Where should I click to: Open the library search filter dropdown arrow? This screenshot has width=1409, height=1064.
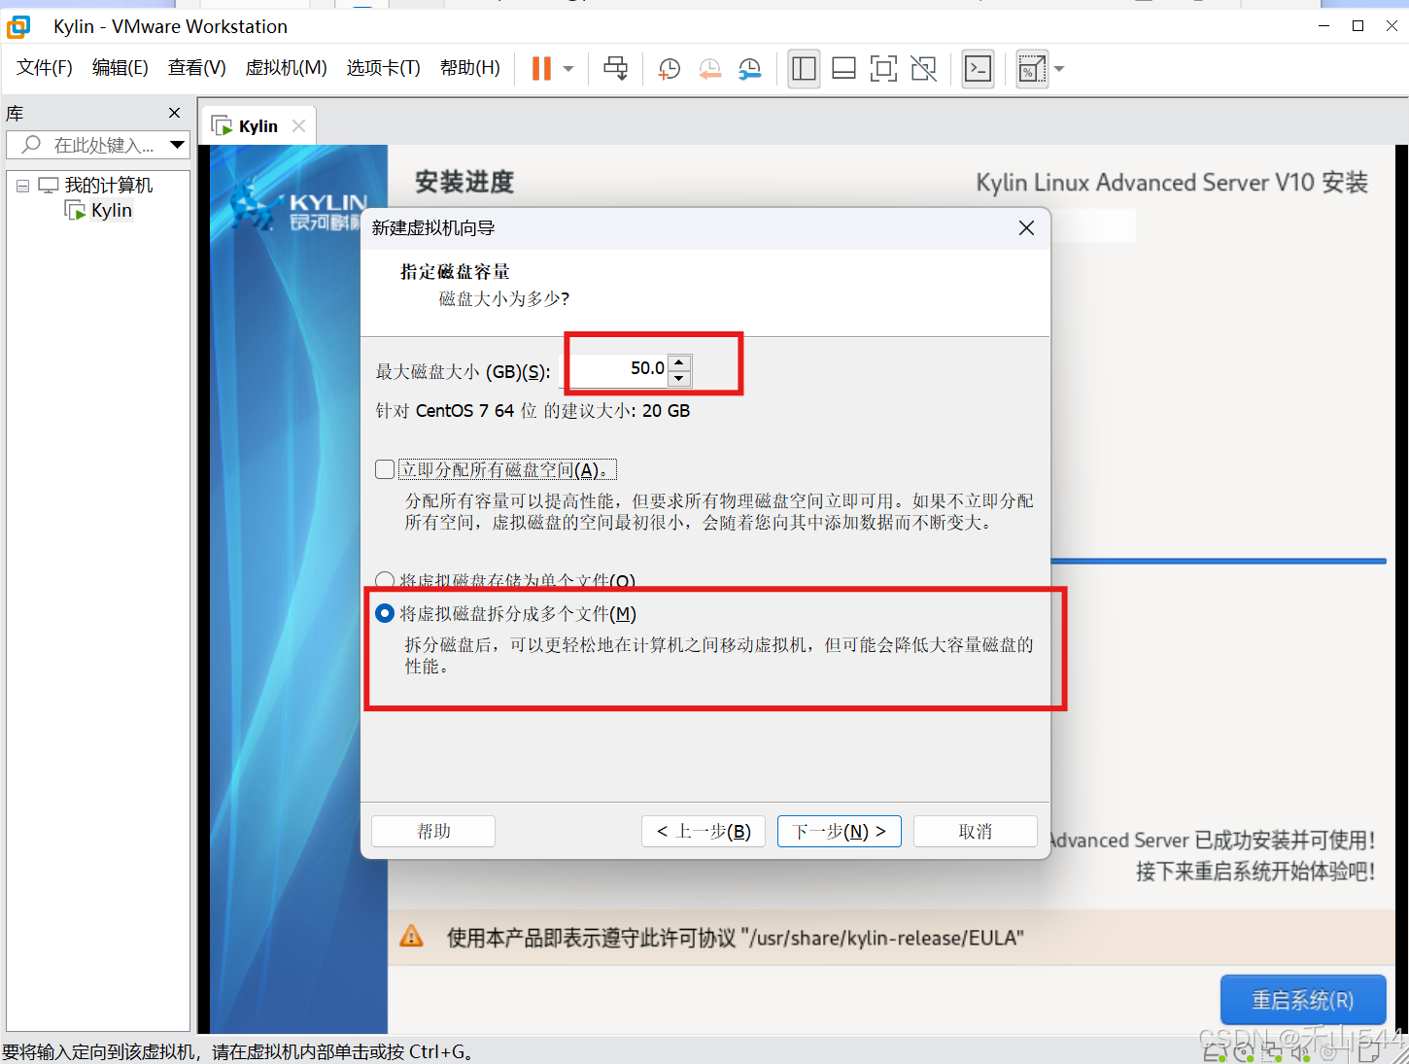[x=177, y=145]
